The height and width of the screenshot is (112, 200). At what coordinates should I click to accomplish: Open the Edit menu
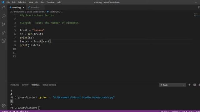coord(14,2)
